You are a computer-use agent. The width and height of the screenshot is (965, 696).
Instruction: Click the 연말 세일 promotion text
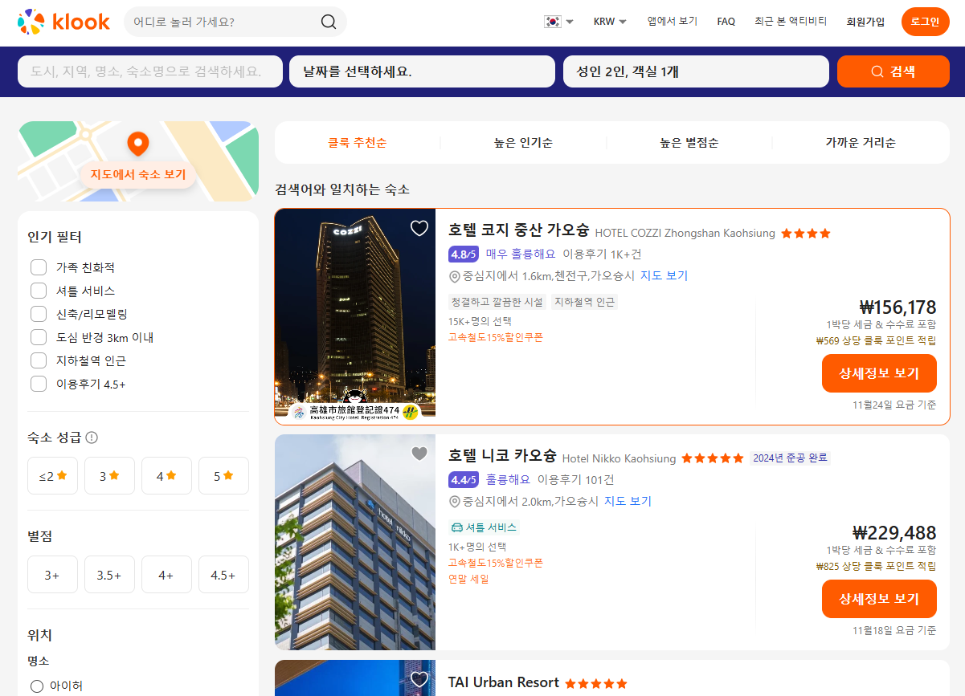tap(468, 579)
